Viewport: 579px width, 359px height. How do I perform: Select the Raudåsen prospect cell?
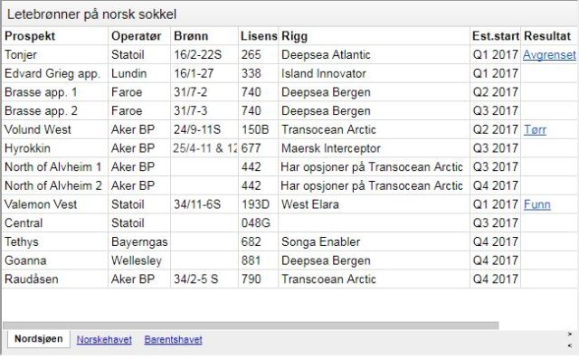click(55, 279)
